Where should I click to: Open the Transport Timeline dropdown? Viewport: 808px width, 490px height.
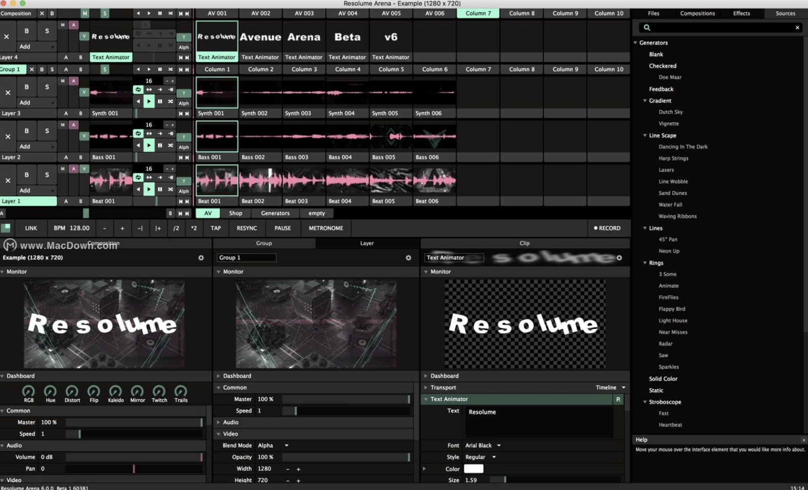610,388
